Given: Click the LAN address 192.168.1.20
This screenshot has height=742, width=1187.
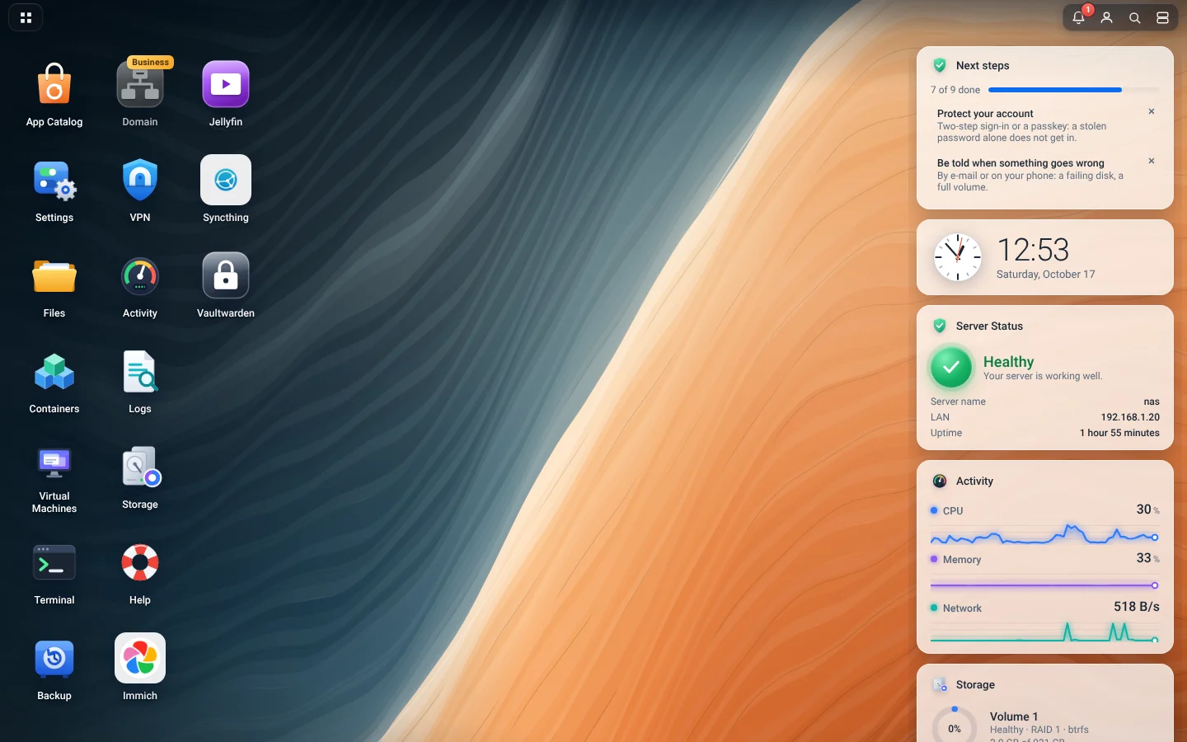Looking at the screenshot, I should [1130, 417].
